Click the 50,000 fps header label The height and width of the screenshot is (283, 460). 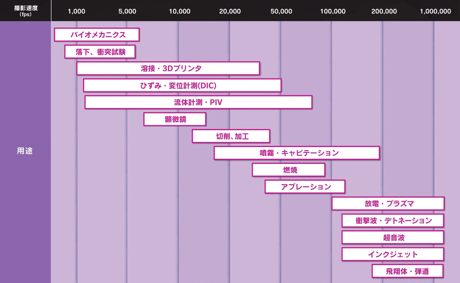click(x=281, y=11)
